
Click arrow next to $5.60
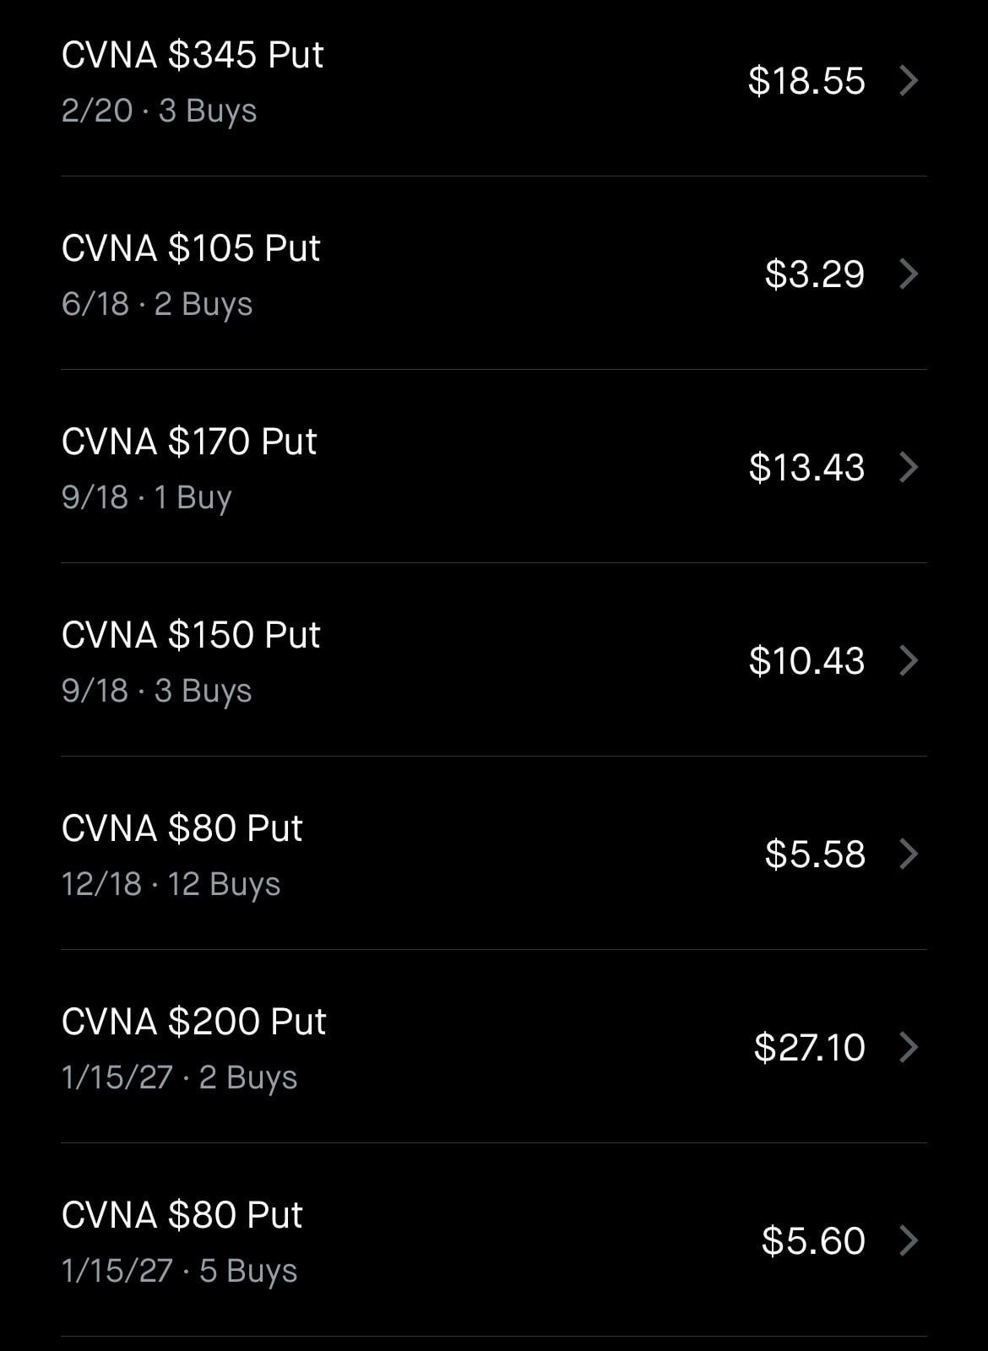pyautogui.click(x=909, y=1240)
